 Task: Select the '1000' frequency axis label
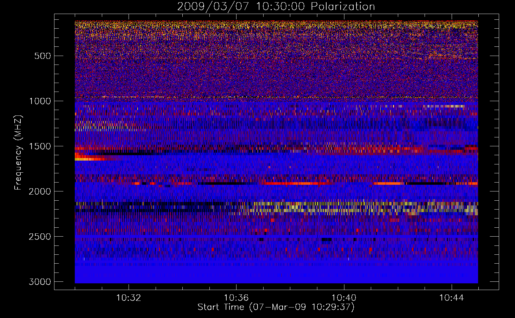tap(40, 101)
